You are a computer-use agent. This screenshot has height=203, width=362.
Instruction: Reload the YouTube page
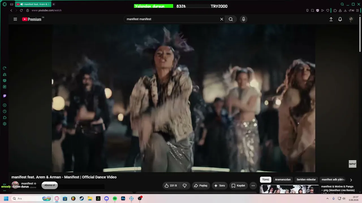(21, 10)
